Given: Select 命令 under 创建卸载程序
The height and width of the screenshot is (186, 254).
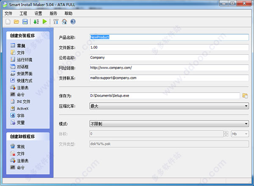Looking at the screenshot, I should (x=17, y=167).
